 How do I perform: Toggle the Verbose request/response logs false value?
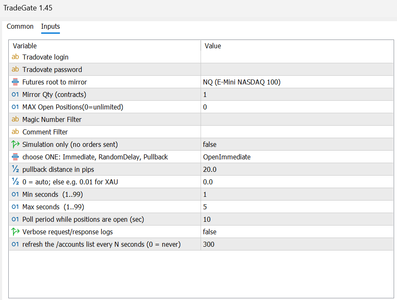pos(210,232)
